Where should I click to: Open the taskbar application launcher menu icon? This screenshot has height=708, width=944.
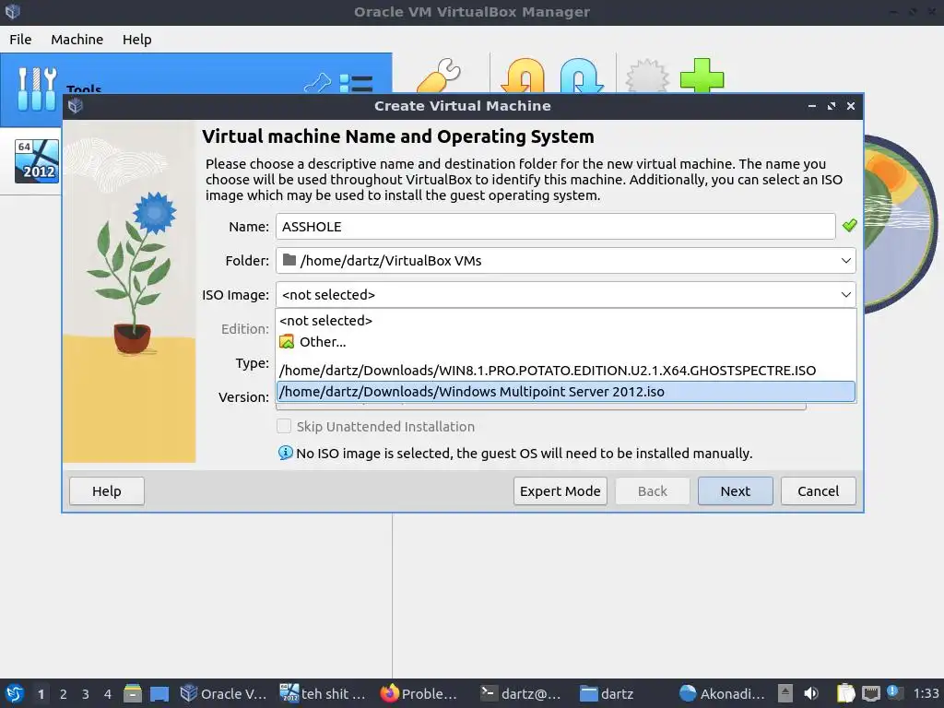(x=15, y=693)
